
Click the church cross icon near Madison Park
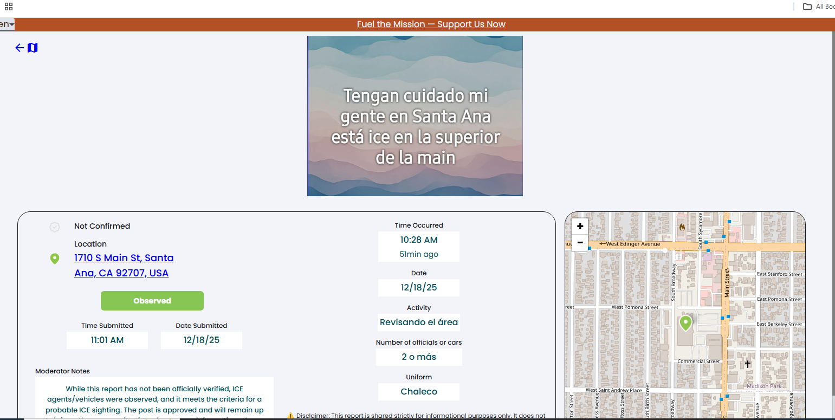[748, 364]
